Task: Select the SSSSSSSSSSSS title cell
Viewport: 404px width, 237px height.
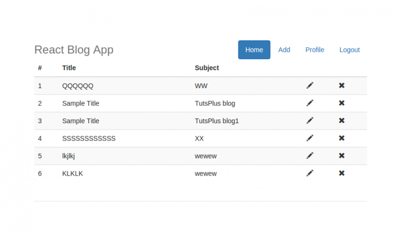Action: coord(89,138)
